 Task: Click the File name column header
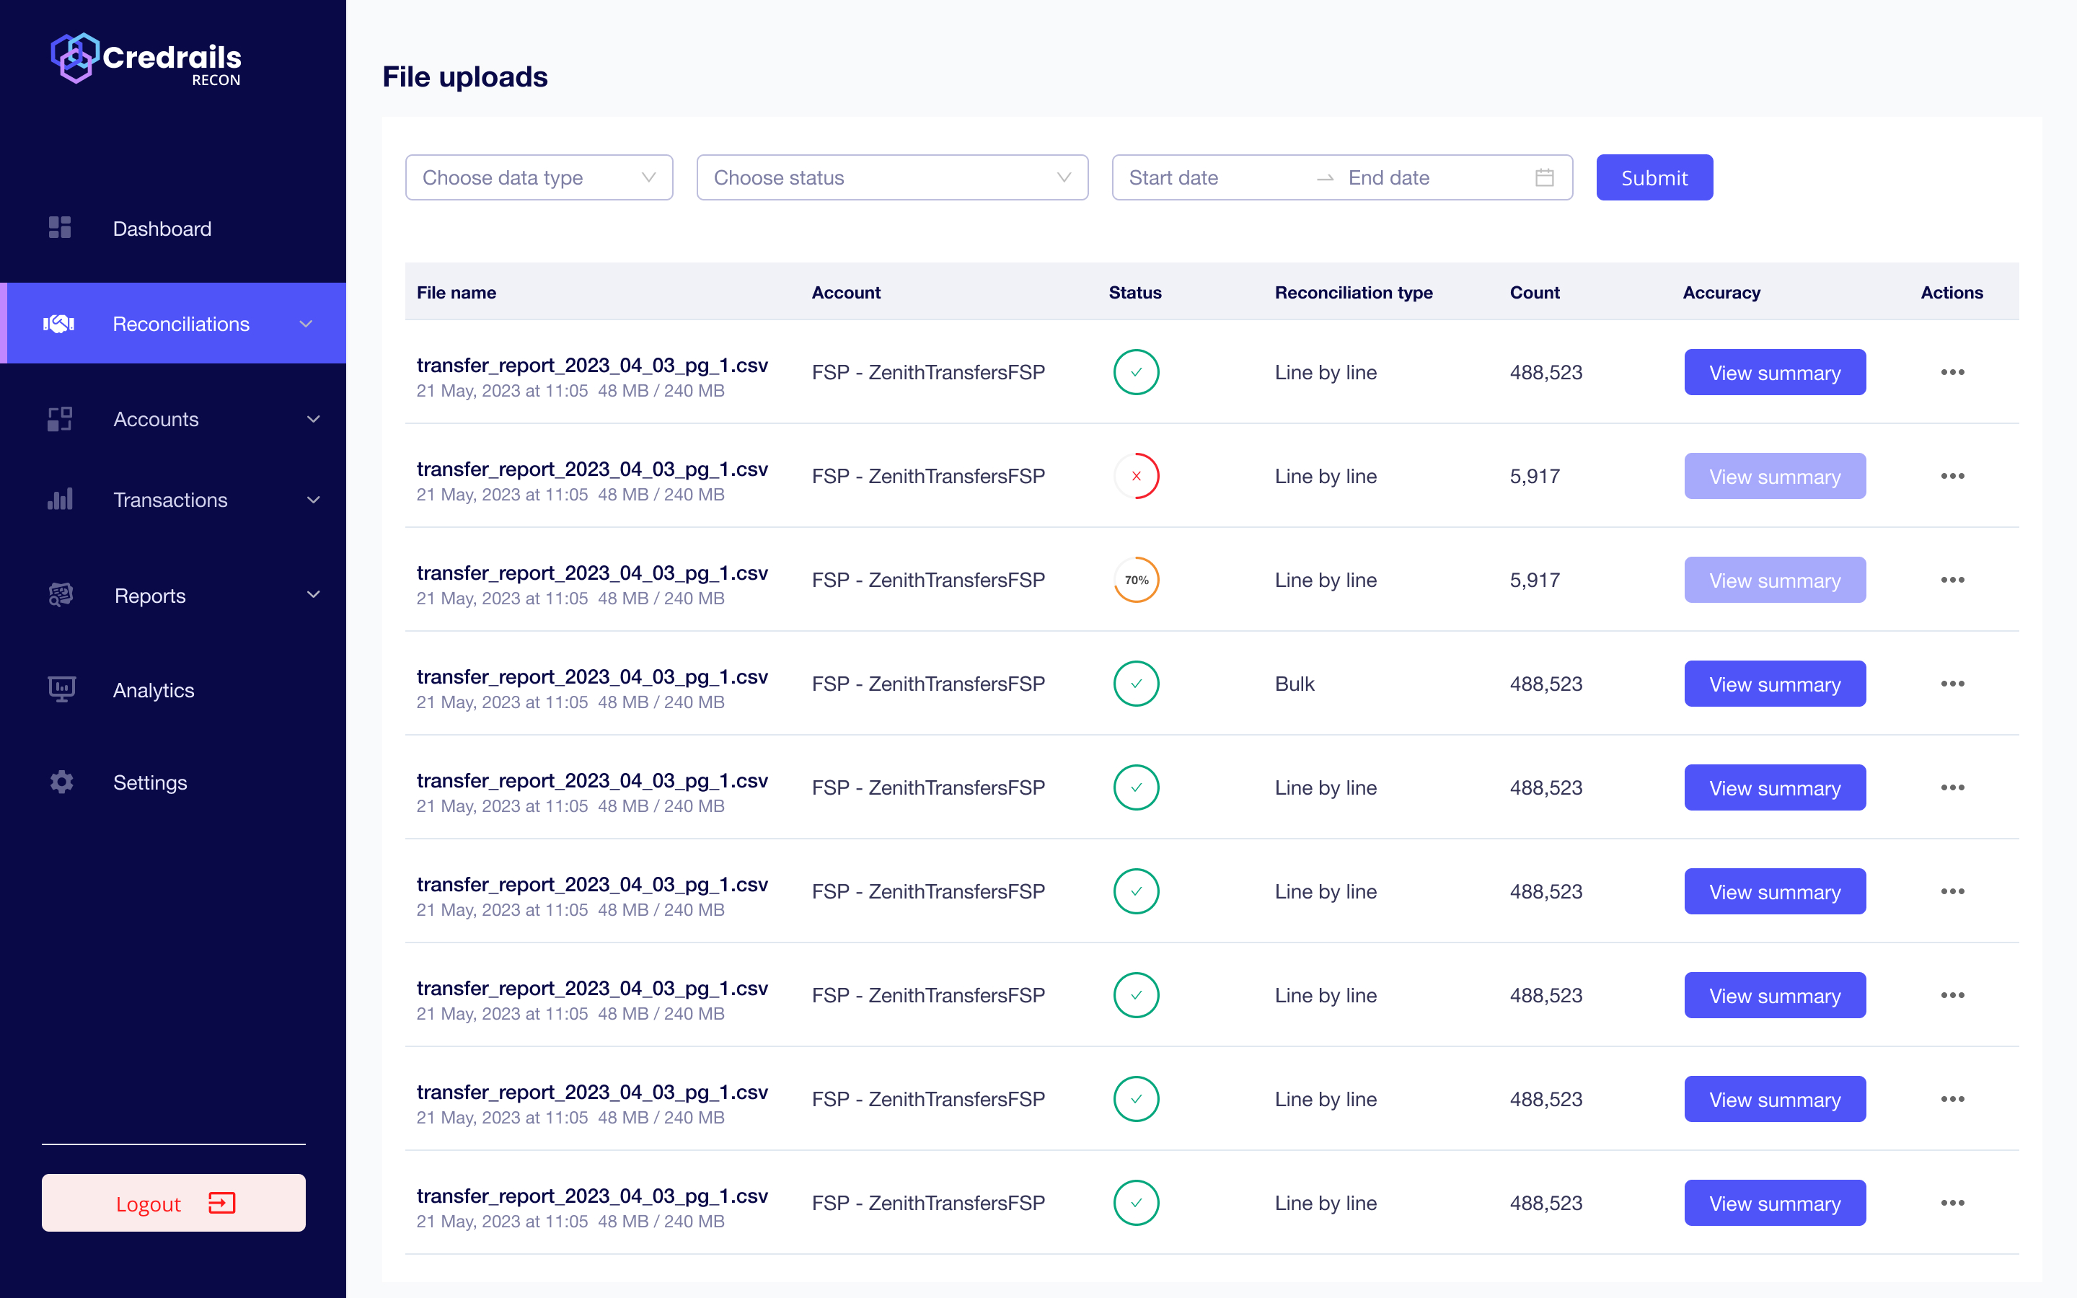[x=457, y=293]
